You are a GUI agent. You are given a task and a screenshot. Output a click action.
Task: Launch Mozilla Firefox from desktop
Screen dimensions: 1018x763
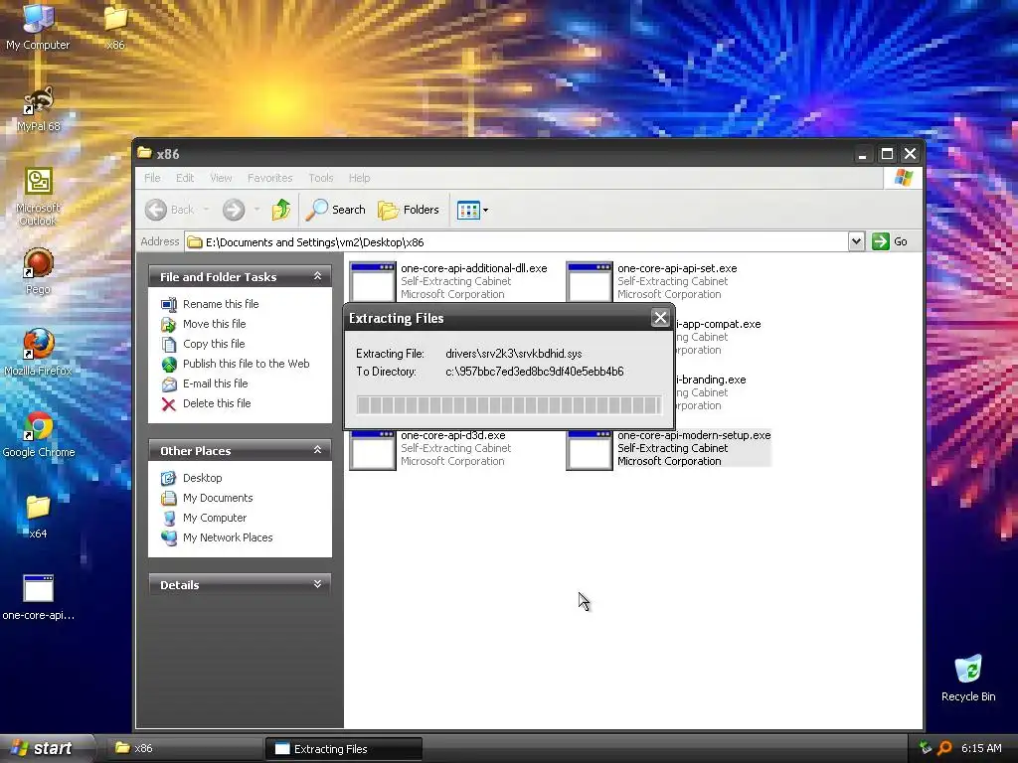point(39,353)
